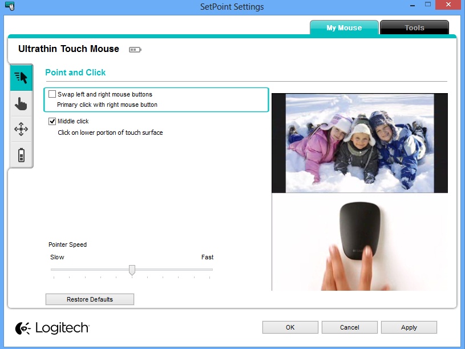Open the battery status sidebar section

point(21,155)
